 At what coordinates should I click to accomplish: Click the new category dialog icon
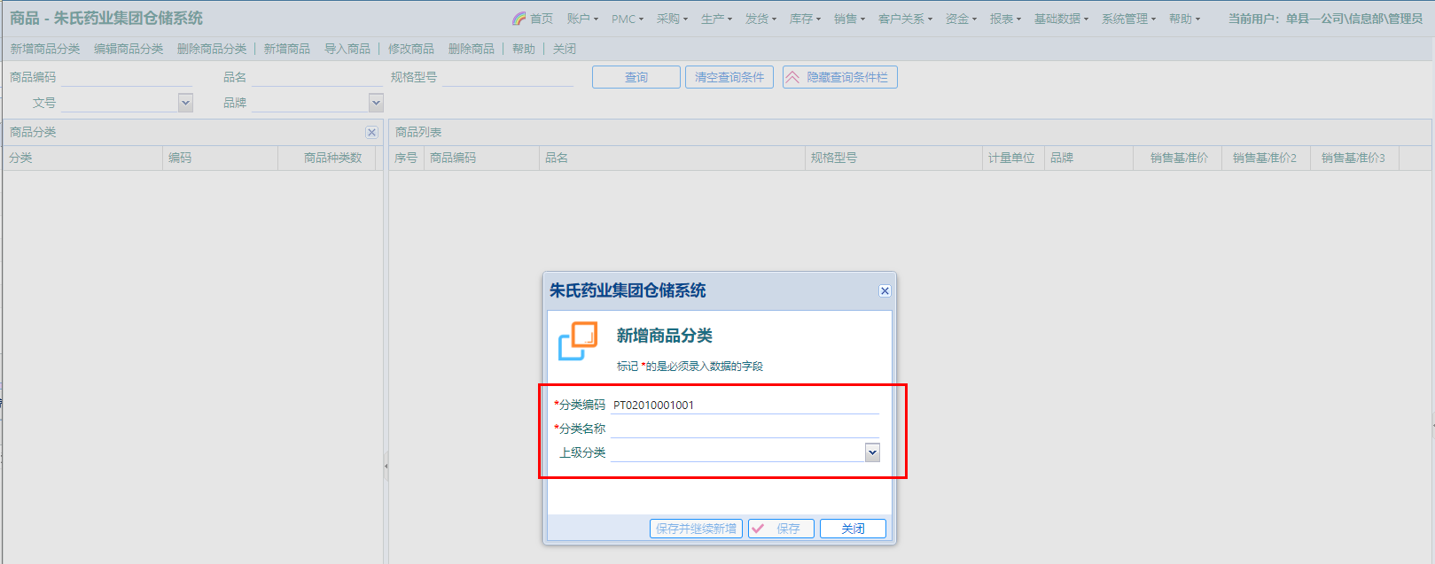tap(577, 341)
